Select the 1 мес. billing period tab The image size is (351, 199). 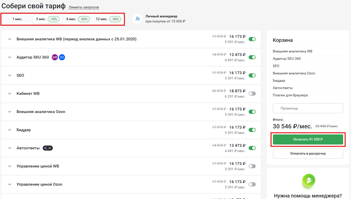[x=17, y=19]
